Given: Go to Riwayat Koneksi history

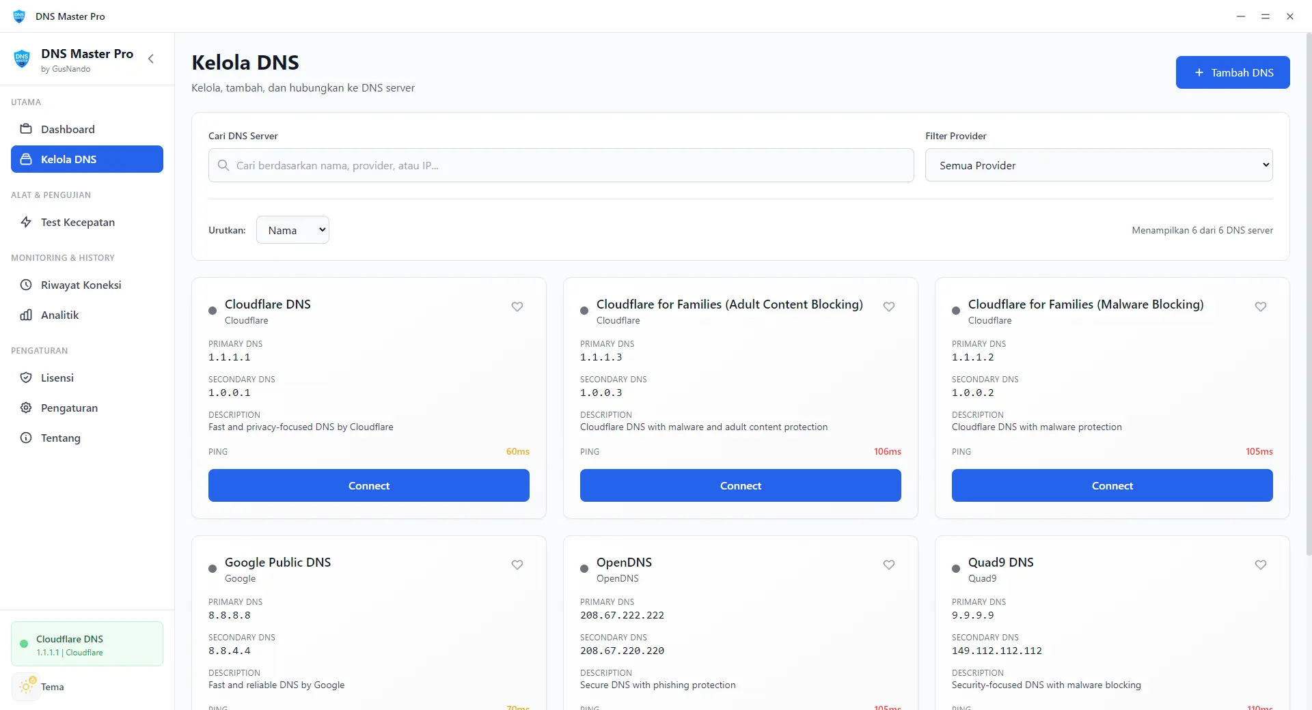Looking at the screenshot, I should [87, 285].
